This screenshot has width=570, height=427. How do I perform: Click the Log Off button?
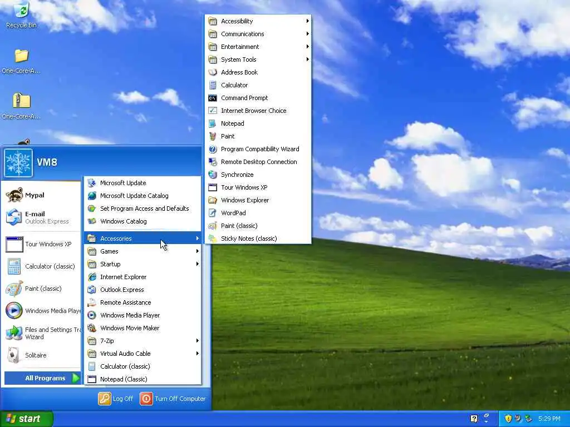(x=116, y=399)
